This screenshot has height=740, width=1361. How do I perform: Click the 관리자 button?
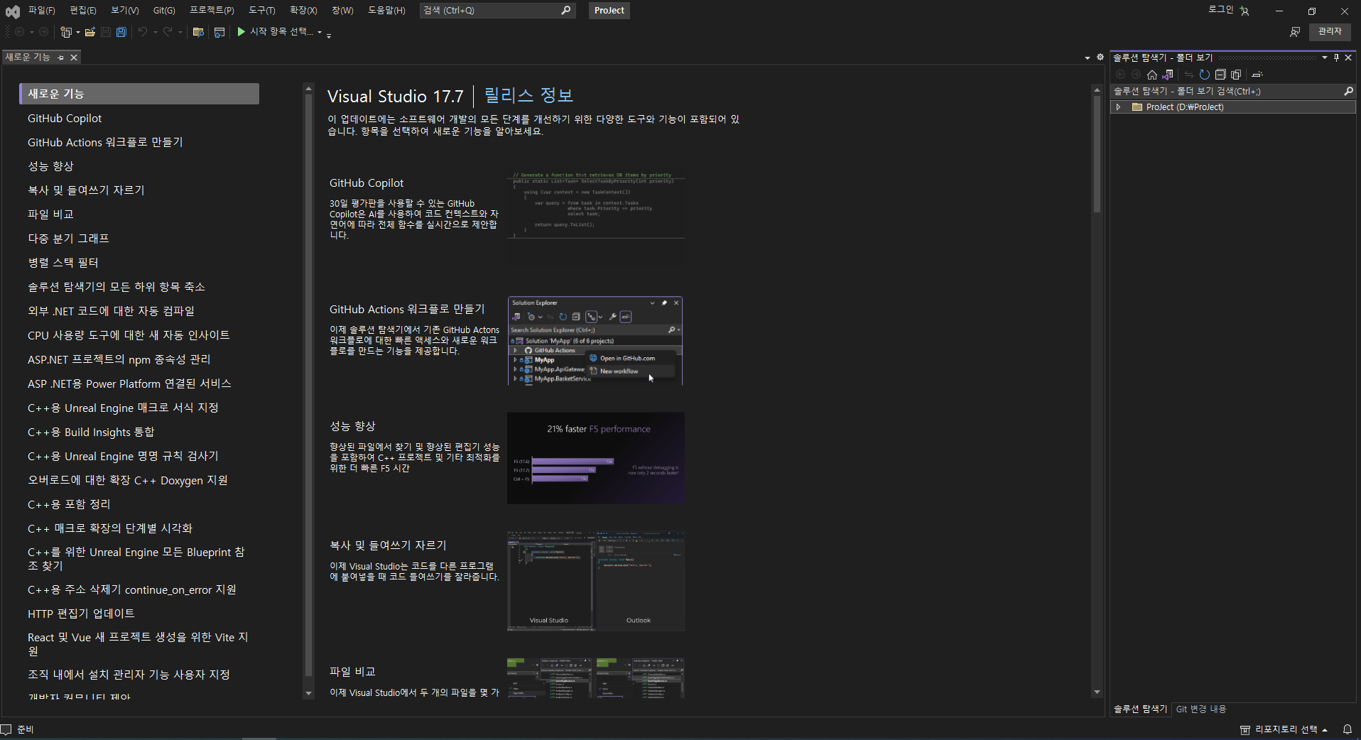tap(1330, 31)
